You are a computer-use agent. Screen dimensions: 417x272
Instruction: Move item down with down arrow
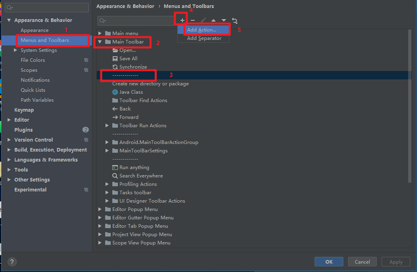coord(224,20)
